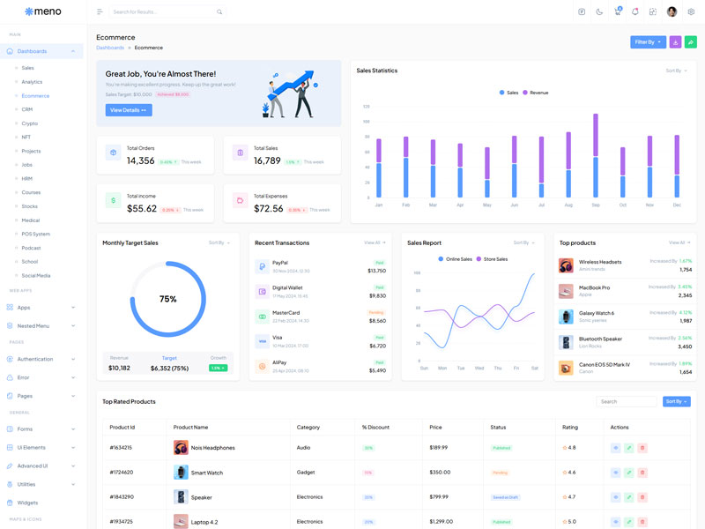Toggle dark mode with the moon icon
The width and height of the screenshot is (705, 529).
click(599, 12)
